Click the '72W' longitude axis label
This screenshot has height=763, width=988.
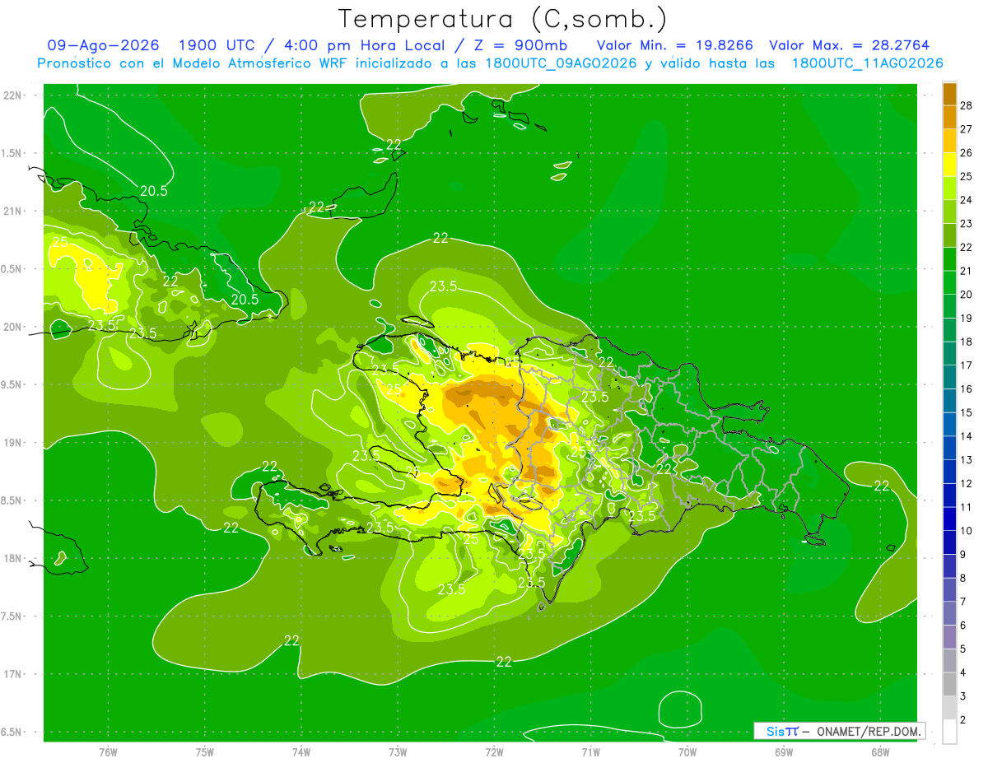(x=494, y=752)
